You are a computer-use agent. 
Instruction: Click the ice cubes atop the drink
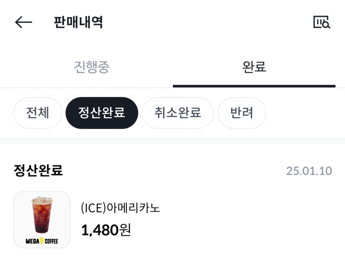click(x=41, y=200)
